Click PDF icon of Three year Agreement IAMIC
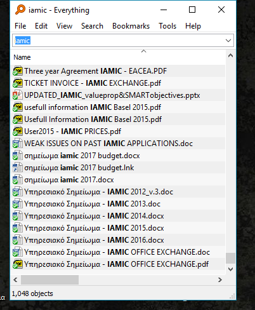The height and width of the screenshot is (310, 255). [x=18, y=71]
